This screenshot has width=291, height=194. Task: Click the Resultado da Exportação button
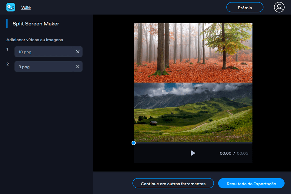click(251, 183)
